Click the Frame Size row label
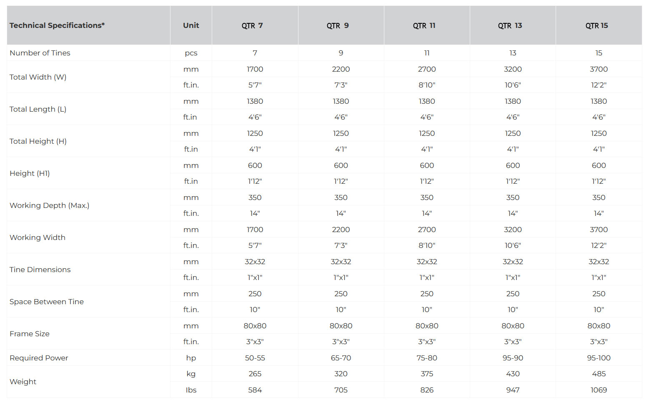The height and width of the screenshot is (405, 649). point(30,334)
